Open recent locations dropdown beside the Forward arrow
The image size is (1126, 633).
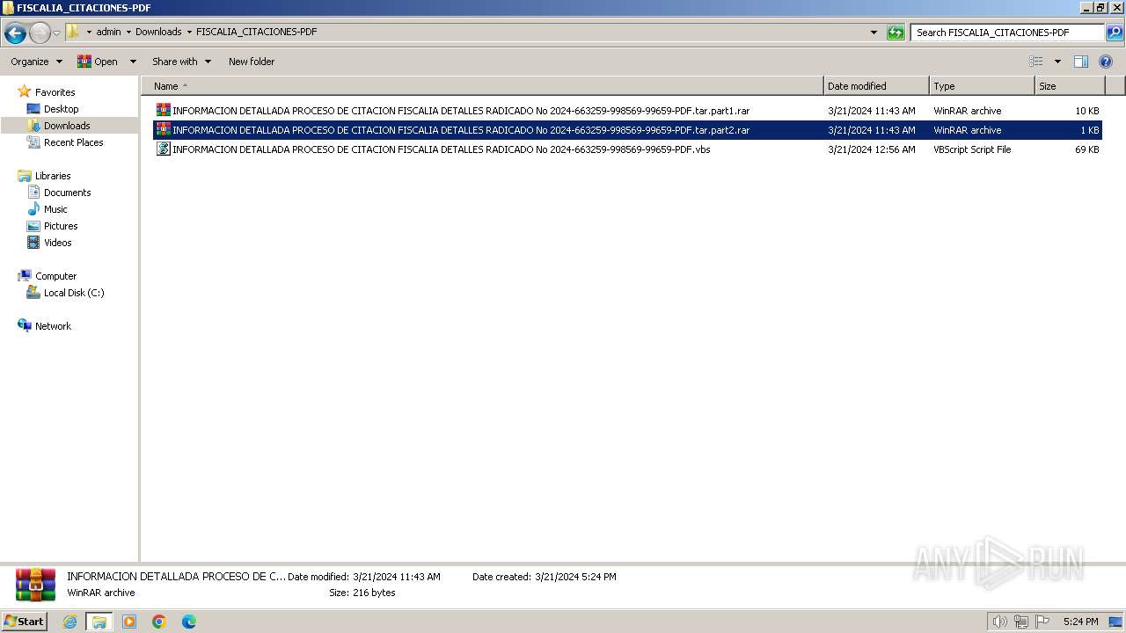pos(57,33)
